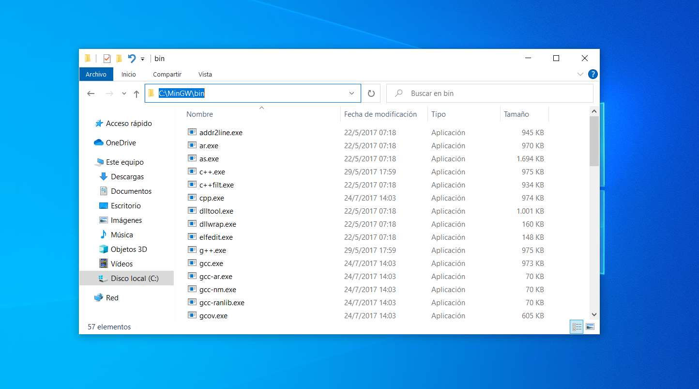Sort by Fecha de modificación column

[380, 114]
